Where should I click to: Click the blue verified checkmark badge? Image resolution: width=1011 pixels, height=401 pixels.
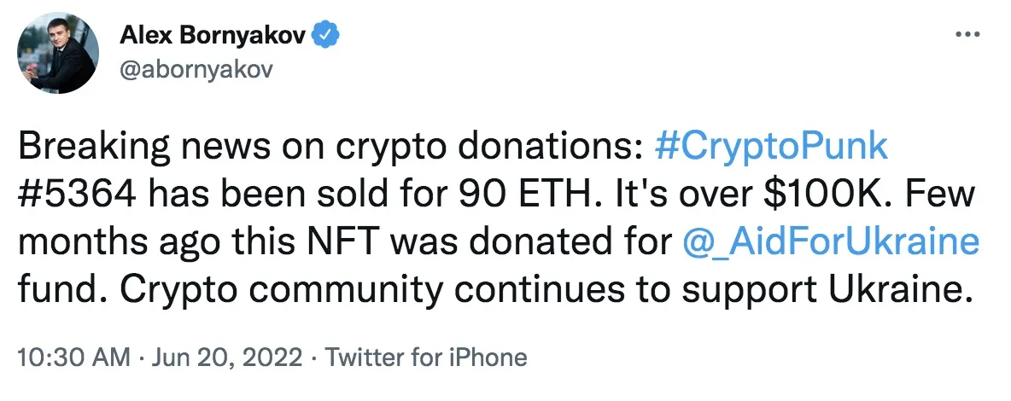click(325, 36)
